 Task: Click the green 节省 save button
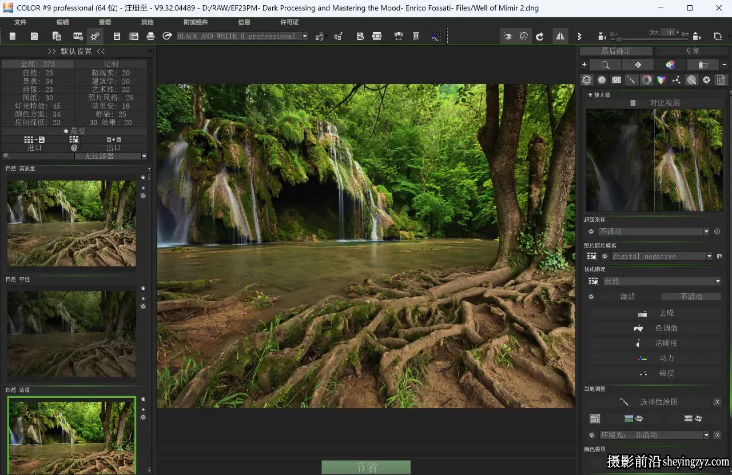[366, 467]
